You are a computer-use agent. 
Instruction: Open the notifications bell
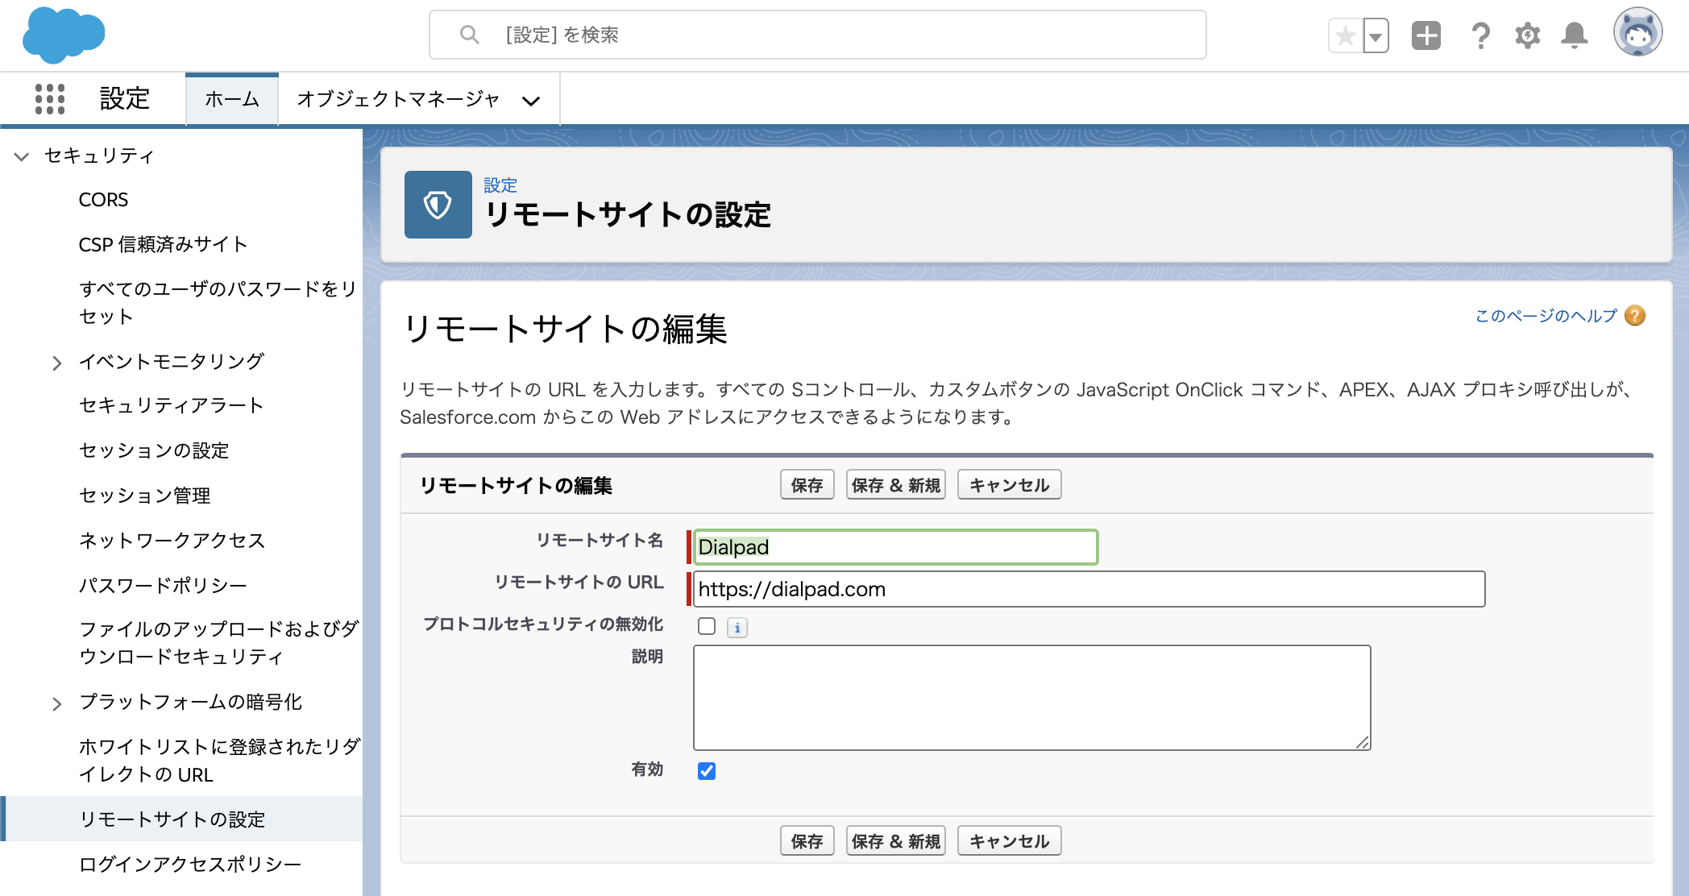[1575, 35]
